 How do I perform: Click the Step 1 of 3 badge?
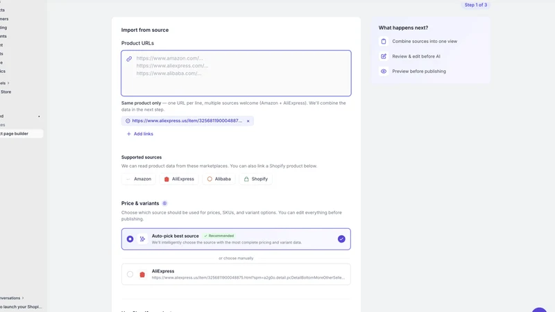[x=476, y=5]
